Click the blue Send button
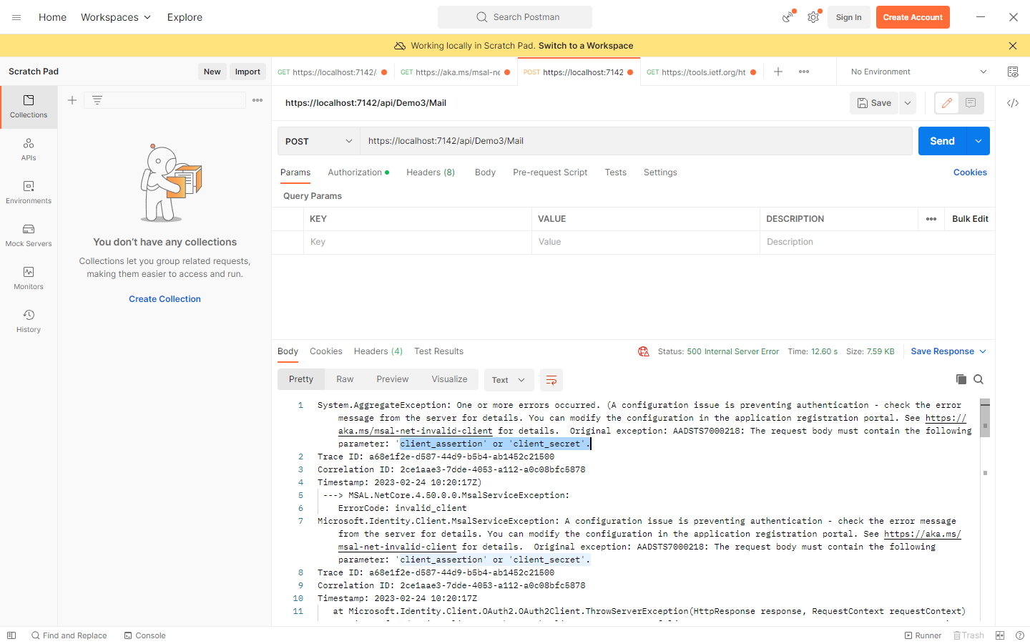Viewport: 1030px width, 644px height. tap(942, 141)
